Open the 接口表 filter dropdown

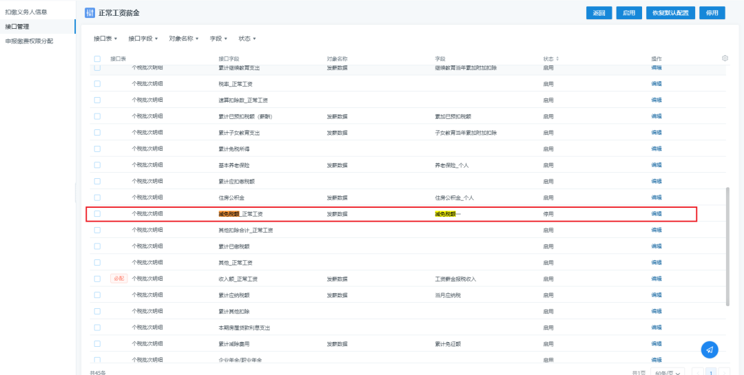click(x=105, y=39)
